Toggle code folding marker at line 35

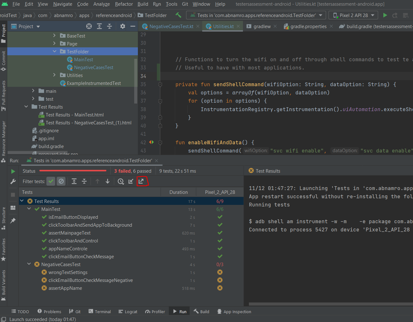160,84
